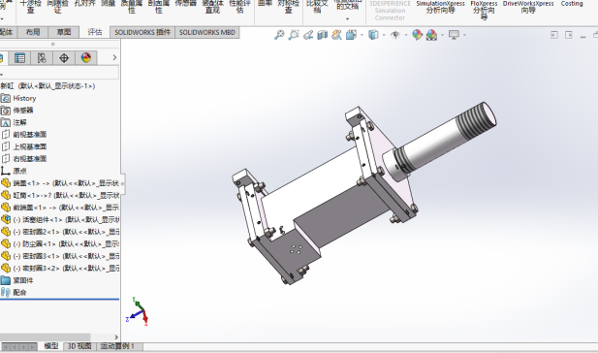The image size is (598, 353).
Task: Click the 测量 tool
Action: pos(108,4)
